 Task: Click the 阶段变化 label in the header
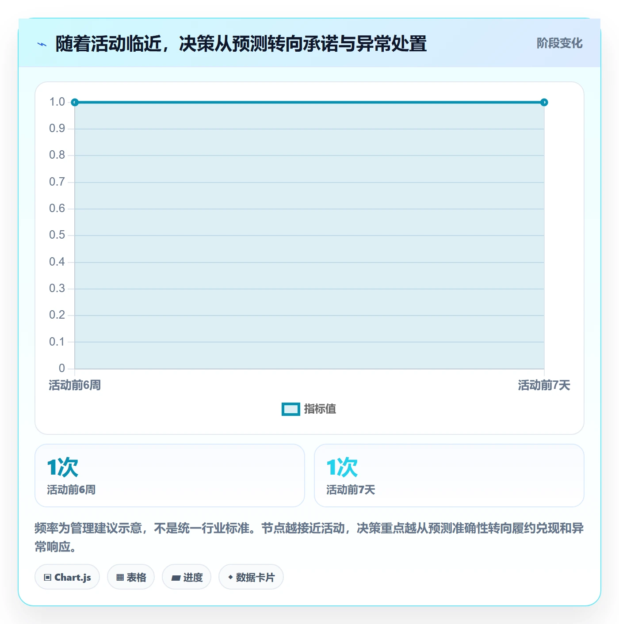559,43
